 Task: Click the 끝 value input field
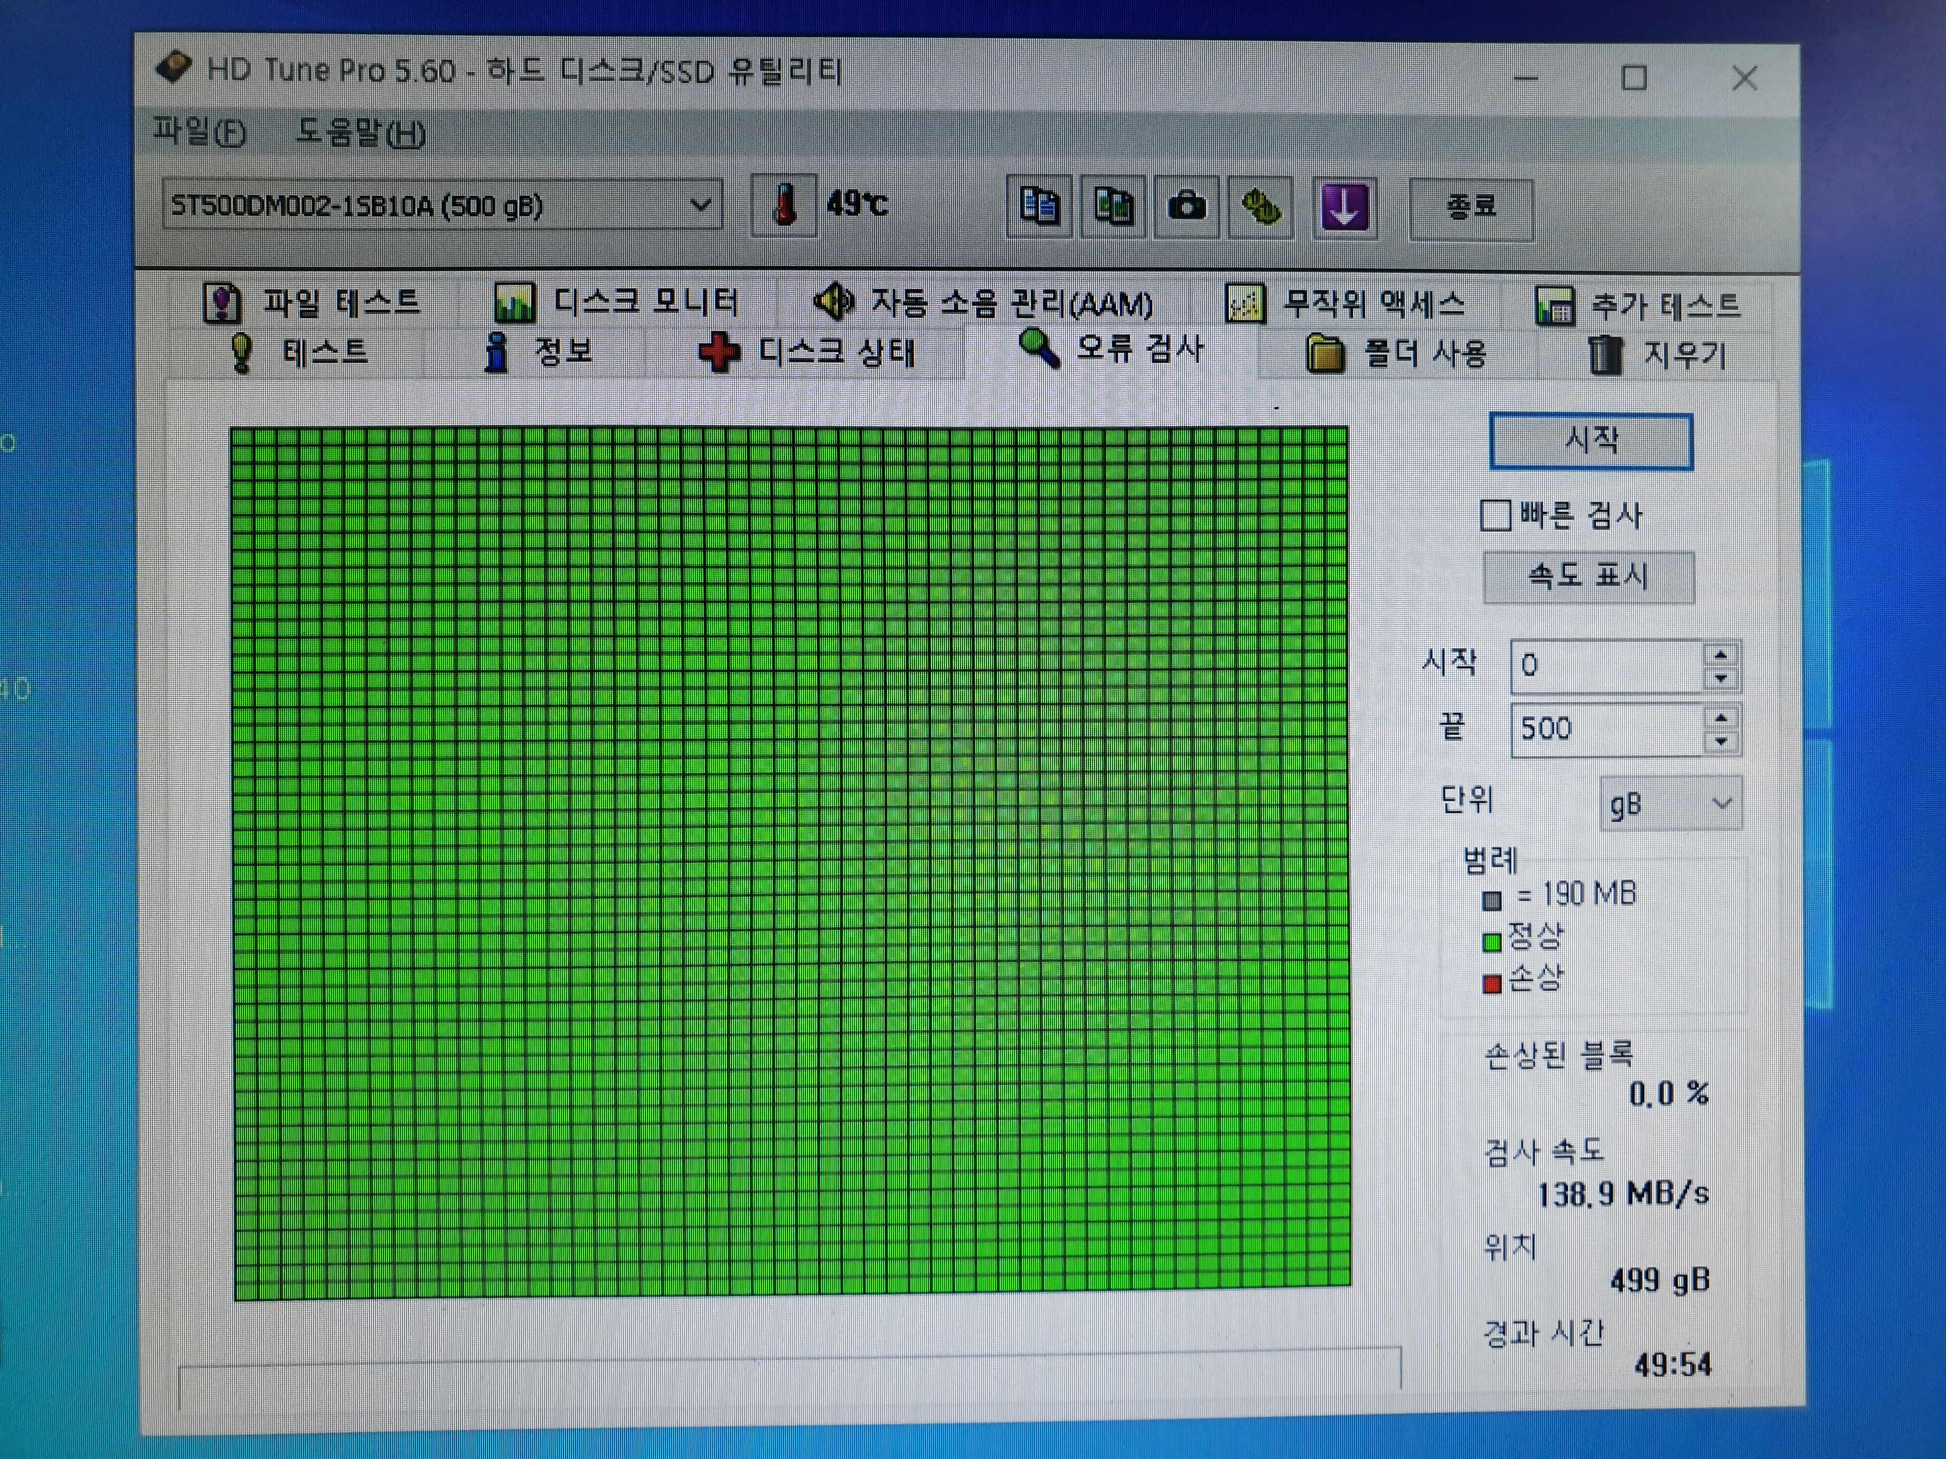pyautogui.click(x=1607, y=729)
